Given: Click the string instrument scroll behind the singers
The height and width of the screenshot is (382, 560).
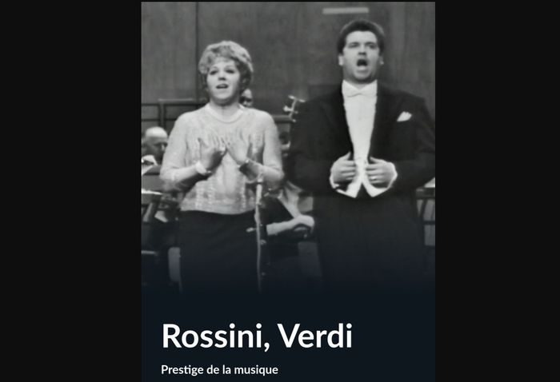Looking at the screenshot, I should tap(292, 107).
